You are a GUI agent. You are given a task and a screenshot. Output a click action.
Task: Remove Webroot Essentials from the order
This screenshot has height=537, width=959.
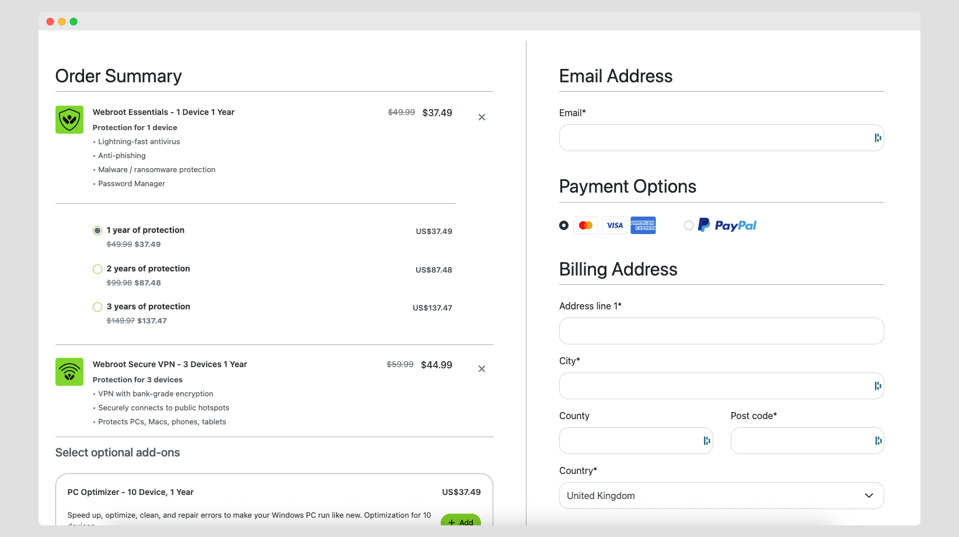[x=482, y=117]
